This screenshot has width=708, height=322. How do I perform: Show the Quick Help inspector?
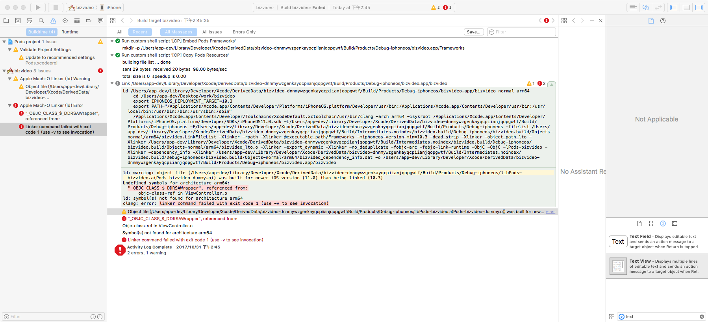(663, 20)
